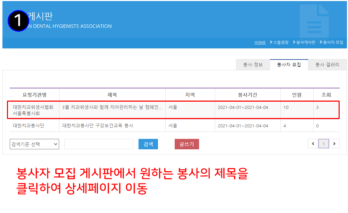The height and width of the screenshot is (213, 348).
Task: Click the view count 0
Action: [x=317, y=126]
